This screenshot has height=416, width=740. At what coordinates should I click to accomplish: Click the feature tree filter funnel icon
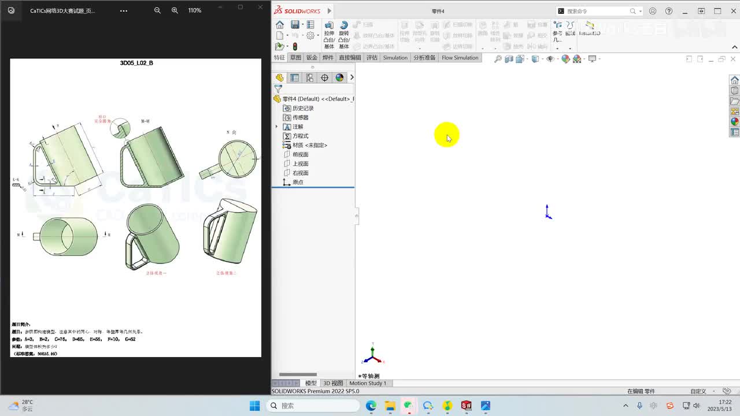pos(278,89)
